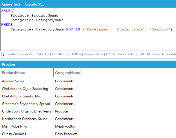Select Uncle Bob's Organic Dried Pears
Image resolution: width=176 pixels, height=138 pixels.
[x=27, y=111]
